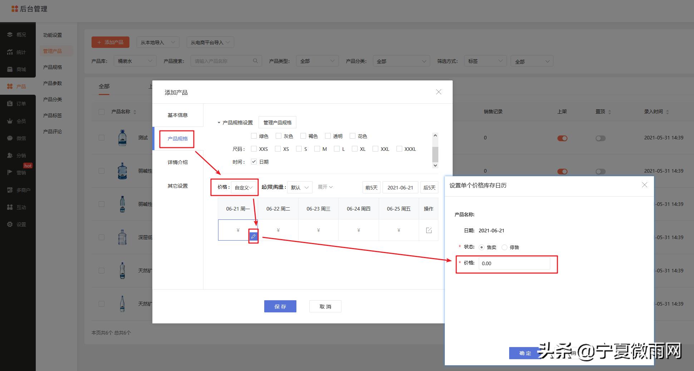Image resolution: width=694 pixels, height=371 pixels.
Task: Click the blue 保存 button
Action: (280, 306)
